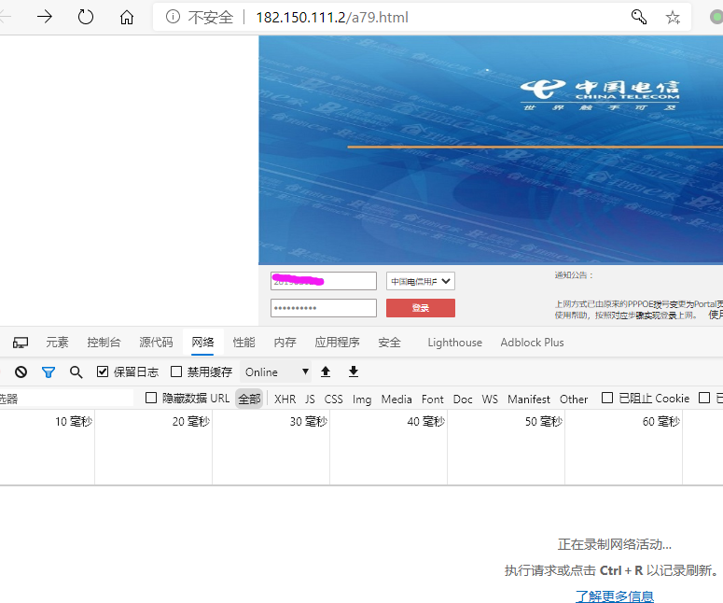
Task: Switch to Sources tab (源代码)
Action: 156,343
